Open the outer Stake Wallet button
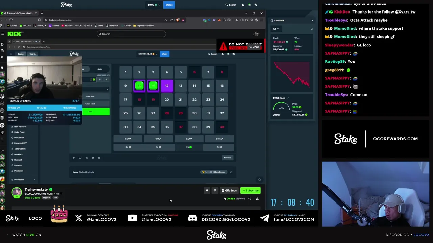433x243 pixels. pyautogui.click(x=169, y=5)
